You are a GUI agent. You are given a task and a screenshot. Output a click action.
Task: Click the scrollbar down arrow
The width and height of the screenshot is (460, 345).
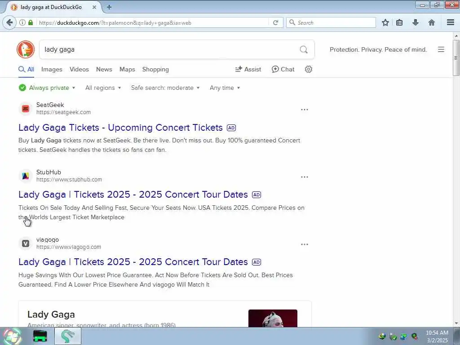click(456, 323)
